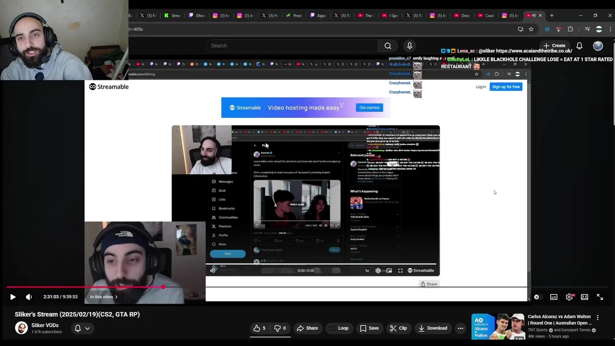Share the video via Share button
Viewport: 615px width, 346px height.
click(x=307, y=328)
